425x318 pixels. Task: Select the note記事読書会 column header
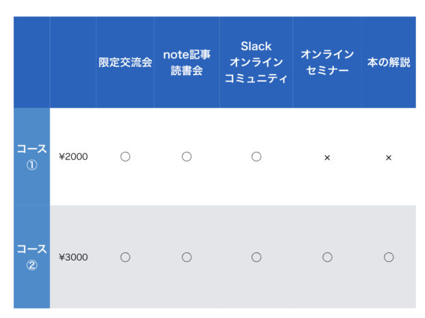[x=186, y=62]
